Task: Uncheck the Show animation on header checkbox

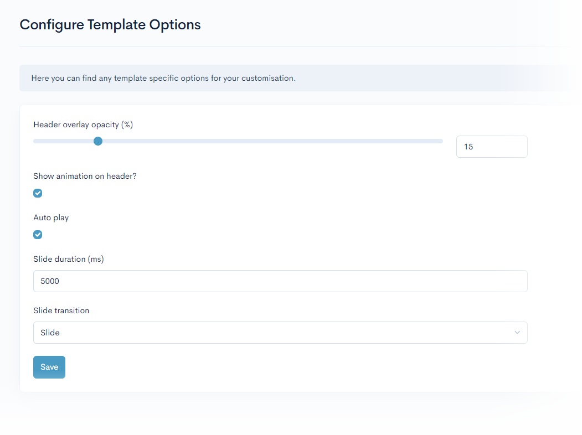Action: pyautogui.click(x=38, y=193)
